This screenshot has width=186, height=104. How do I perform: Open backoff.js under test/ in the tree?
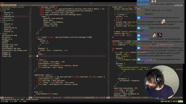tap(8, 24)
